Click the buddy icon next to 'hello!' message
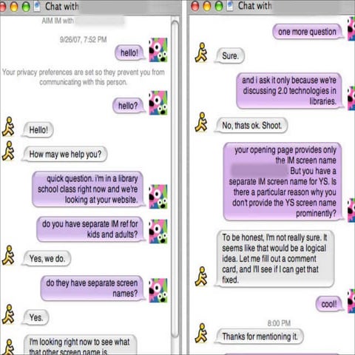The width and height of the screenshot is (355, 355). tap(158, 50)
